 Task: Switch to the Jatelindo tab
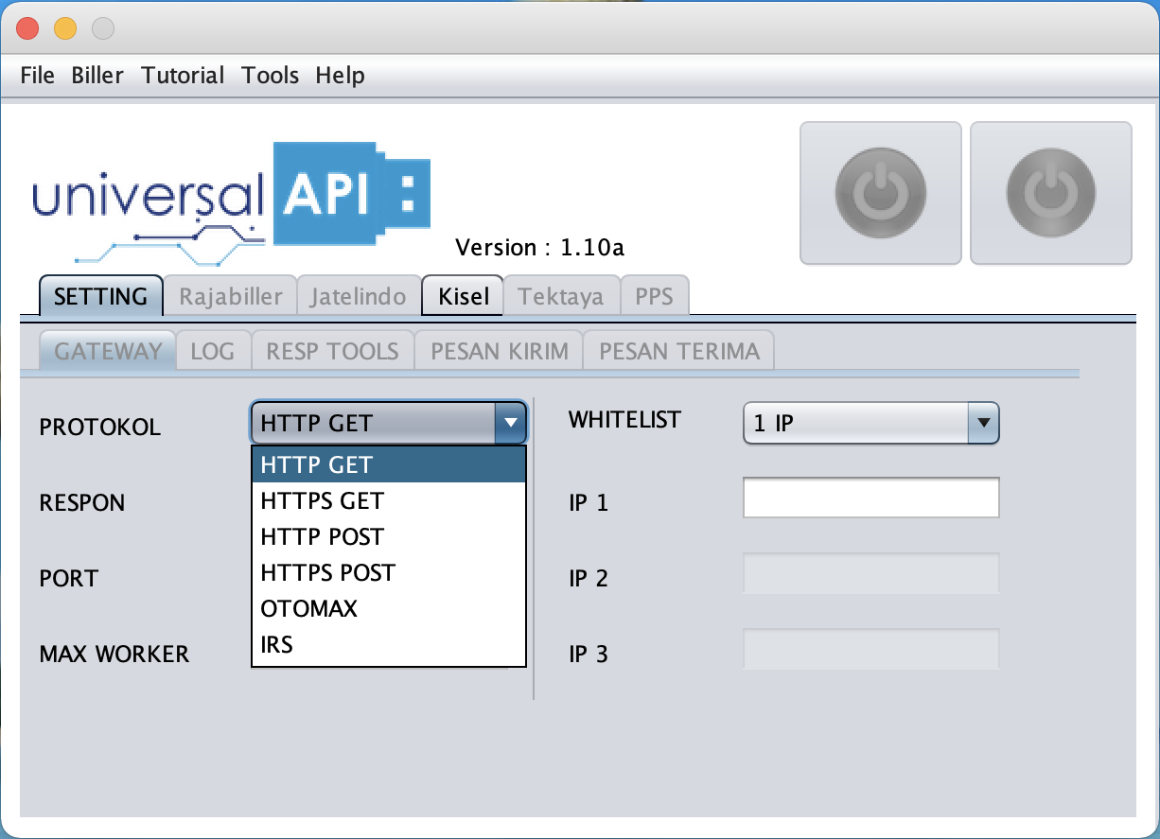[x=359, y=296]
